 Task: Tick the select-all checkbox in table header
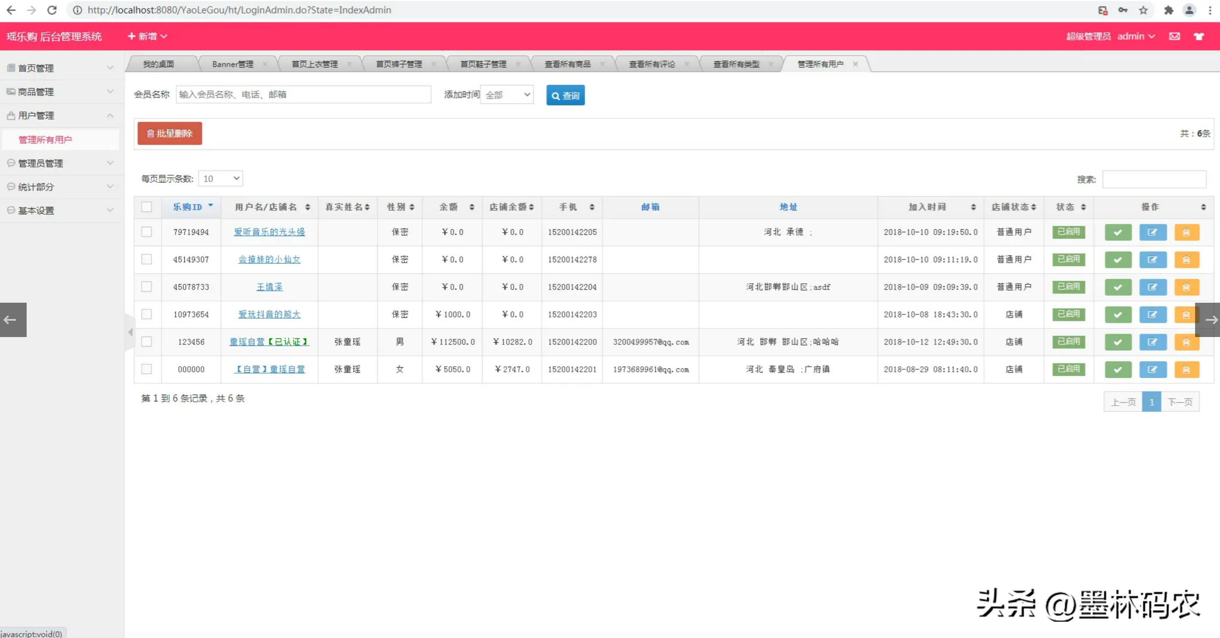pos(147,207)
